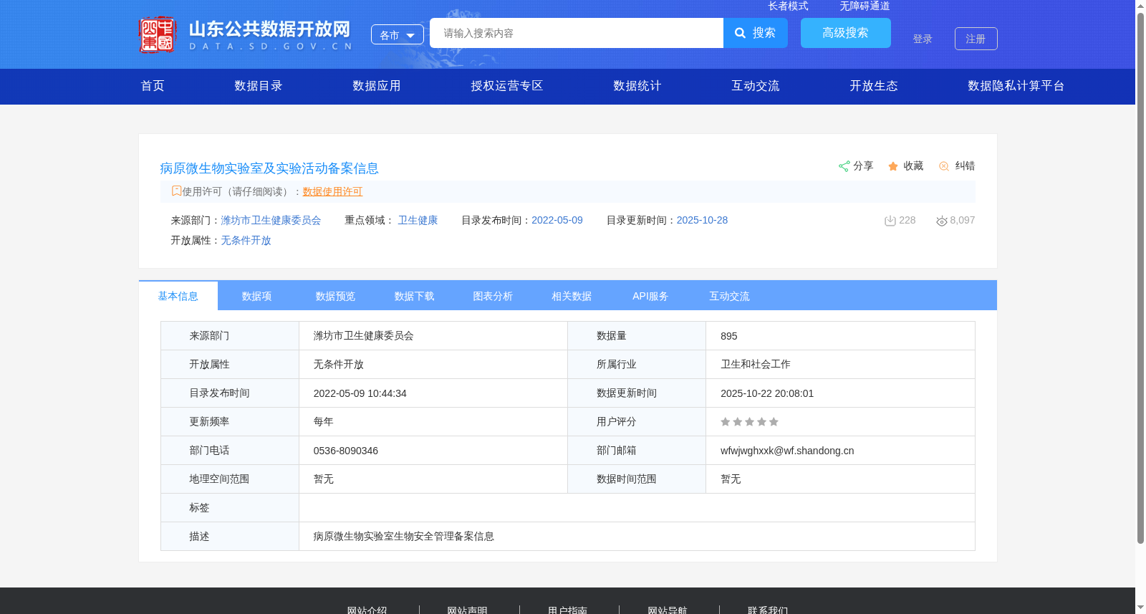Click update frequency value 每年
Screen dimensions: 1146x614
tap(324, 422)
